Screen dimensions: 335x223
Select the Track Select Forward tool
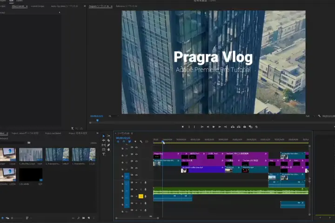[108, 136]
